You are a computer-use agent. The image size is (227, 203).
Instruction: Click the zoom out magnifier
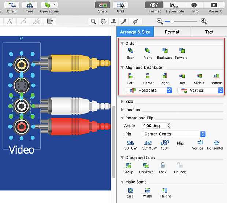coord(160,21)
